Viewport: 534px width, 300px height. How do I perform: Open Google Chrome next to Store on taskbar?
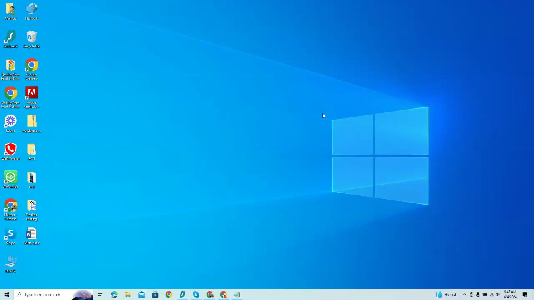click(169, 295)
